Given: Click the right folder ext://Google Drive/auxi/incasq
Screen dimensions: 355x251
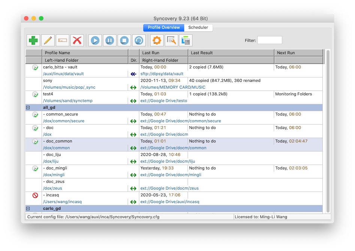Looking at the screenshot, I should (x=170, y=202).
